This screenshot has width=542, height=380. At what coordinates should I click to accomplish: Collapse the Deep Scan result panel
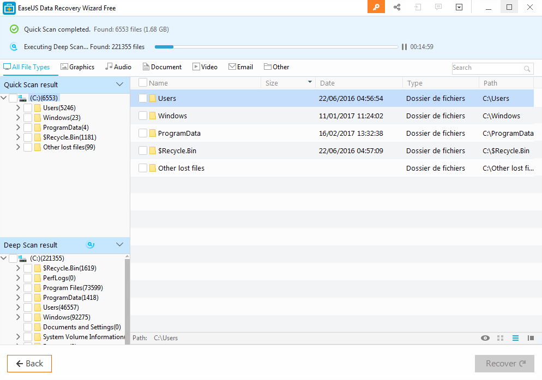pos(119,244)
